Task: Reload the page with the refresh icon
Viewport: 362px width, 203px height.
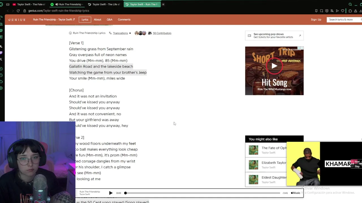Action: [18, 11]
